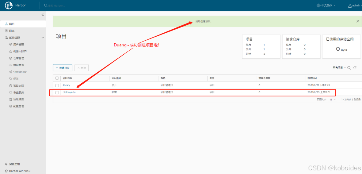Search projects with the table magnifier icon

(x=349, y=67)
